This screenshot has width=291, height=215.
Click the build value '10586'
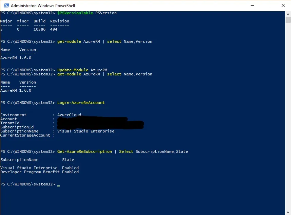click(40, 29)
